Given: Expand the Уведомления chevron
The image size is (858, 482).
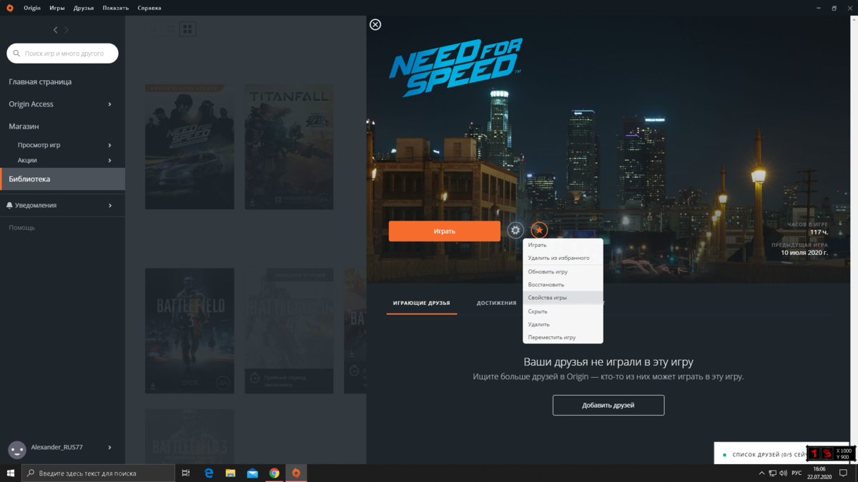Looking at the screenshot, I should point(109,206).
